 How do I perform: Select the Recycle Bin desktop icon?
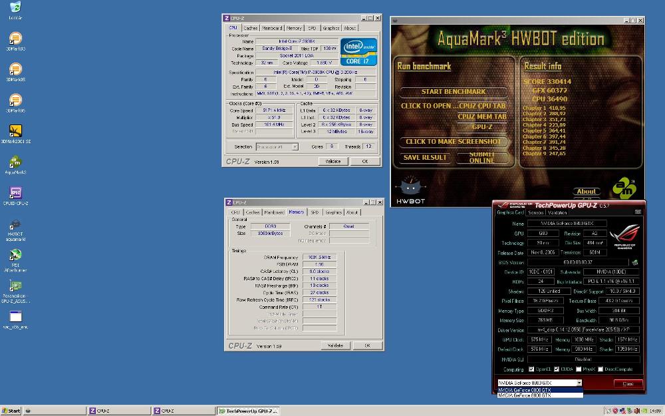coord(15,11)
